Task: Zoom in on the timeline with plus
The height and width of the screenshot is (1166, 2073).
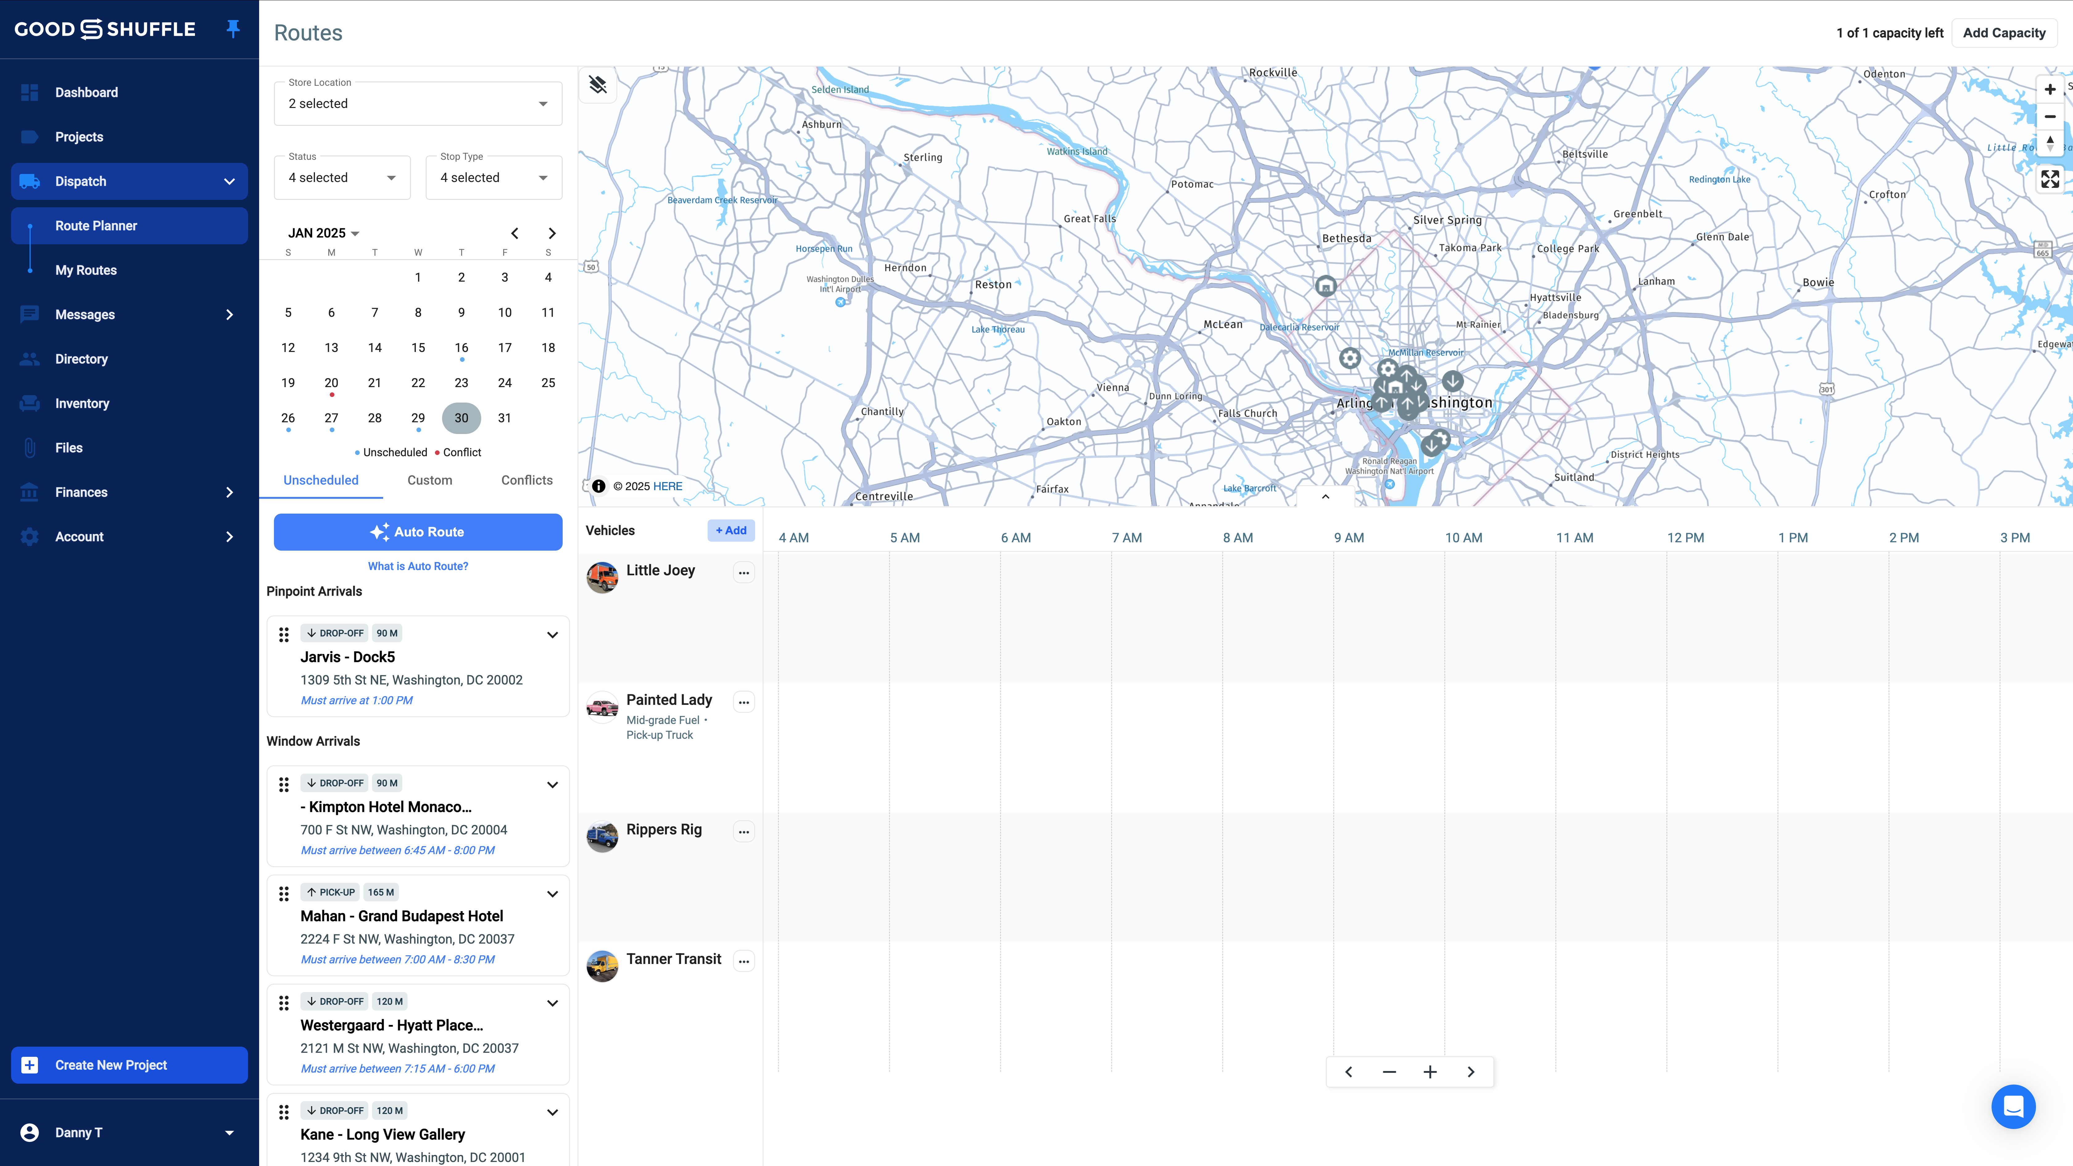Action: [1430, 1072]
